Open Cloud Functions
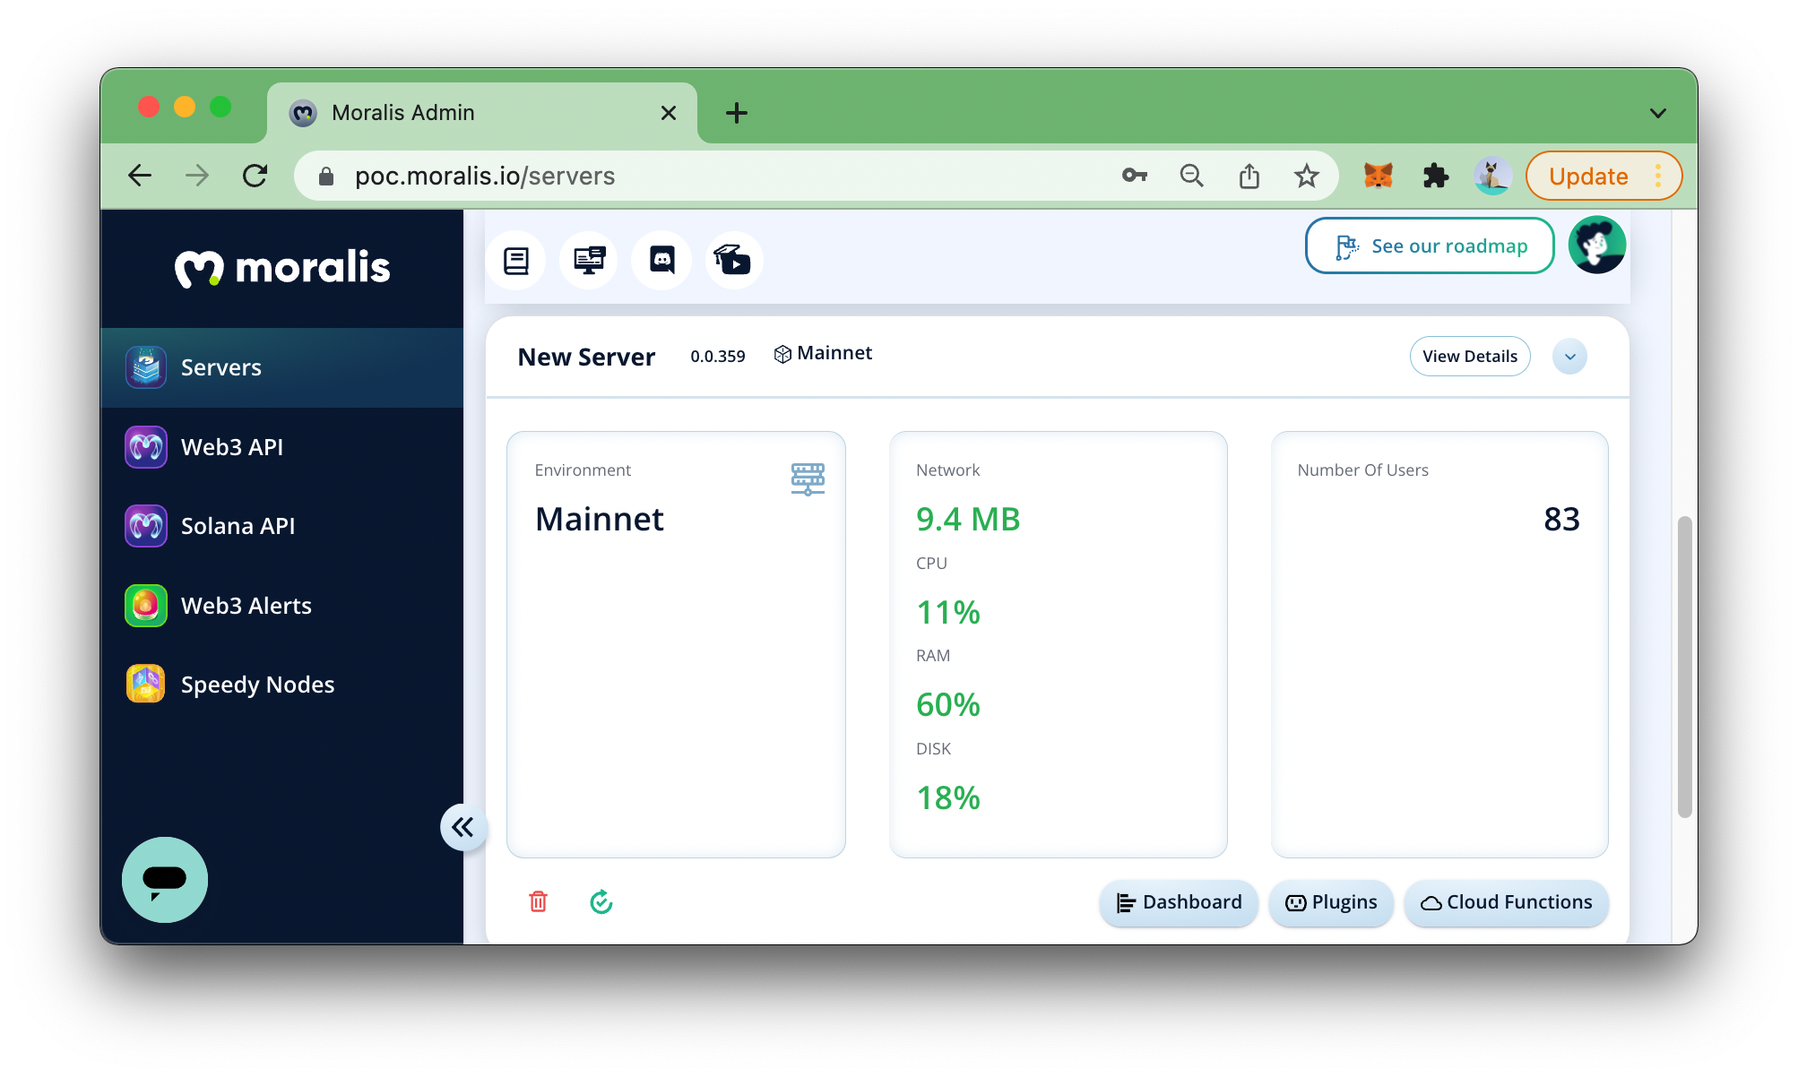Image resolution: width=1798 pixels, height=1077 pixels. coord(1507,902)
